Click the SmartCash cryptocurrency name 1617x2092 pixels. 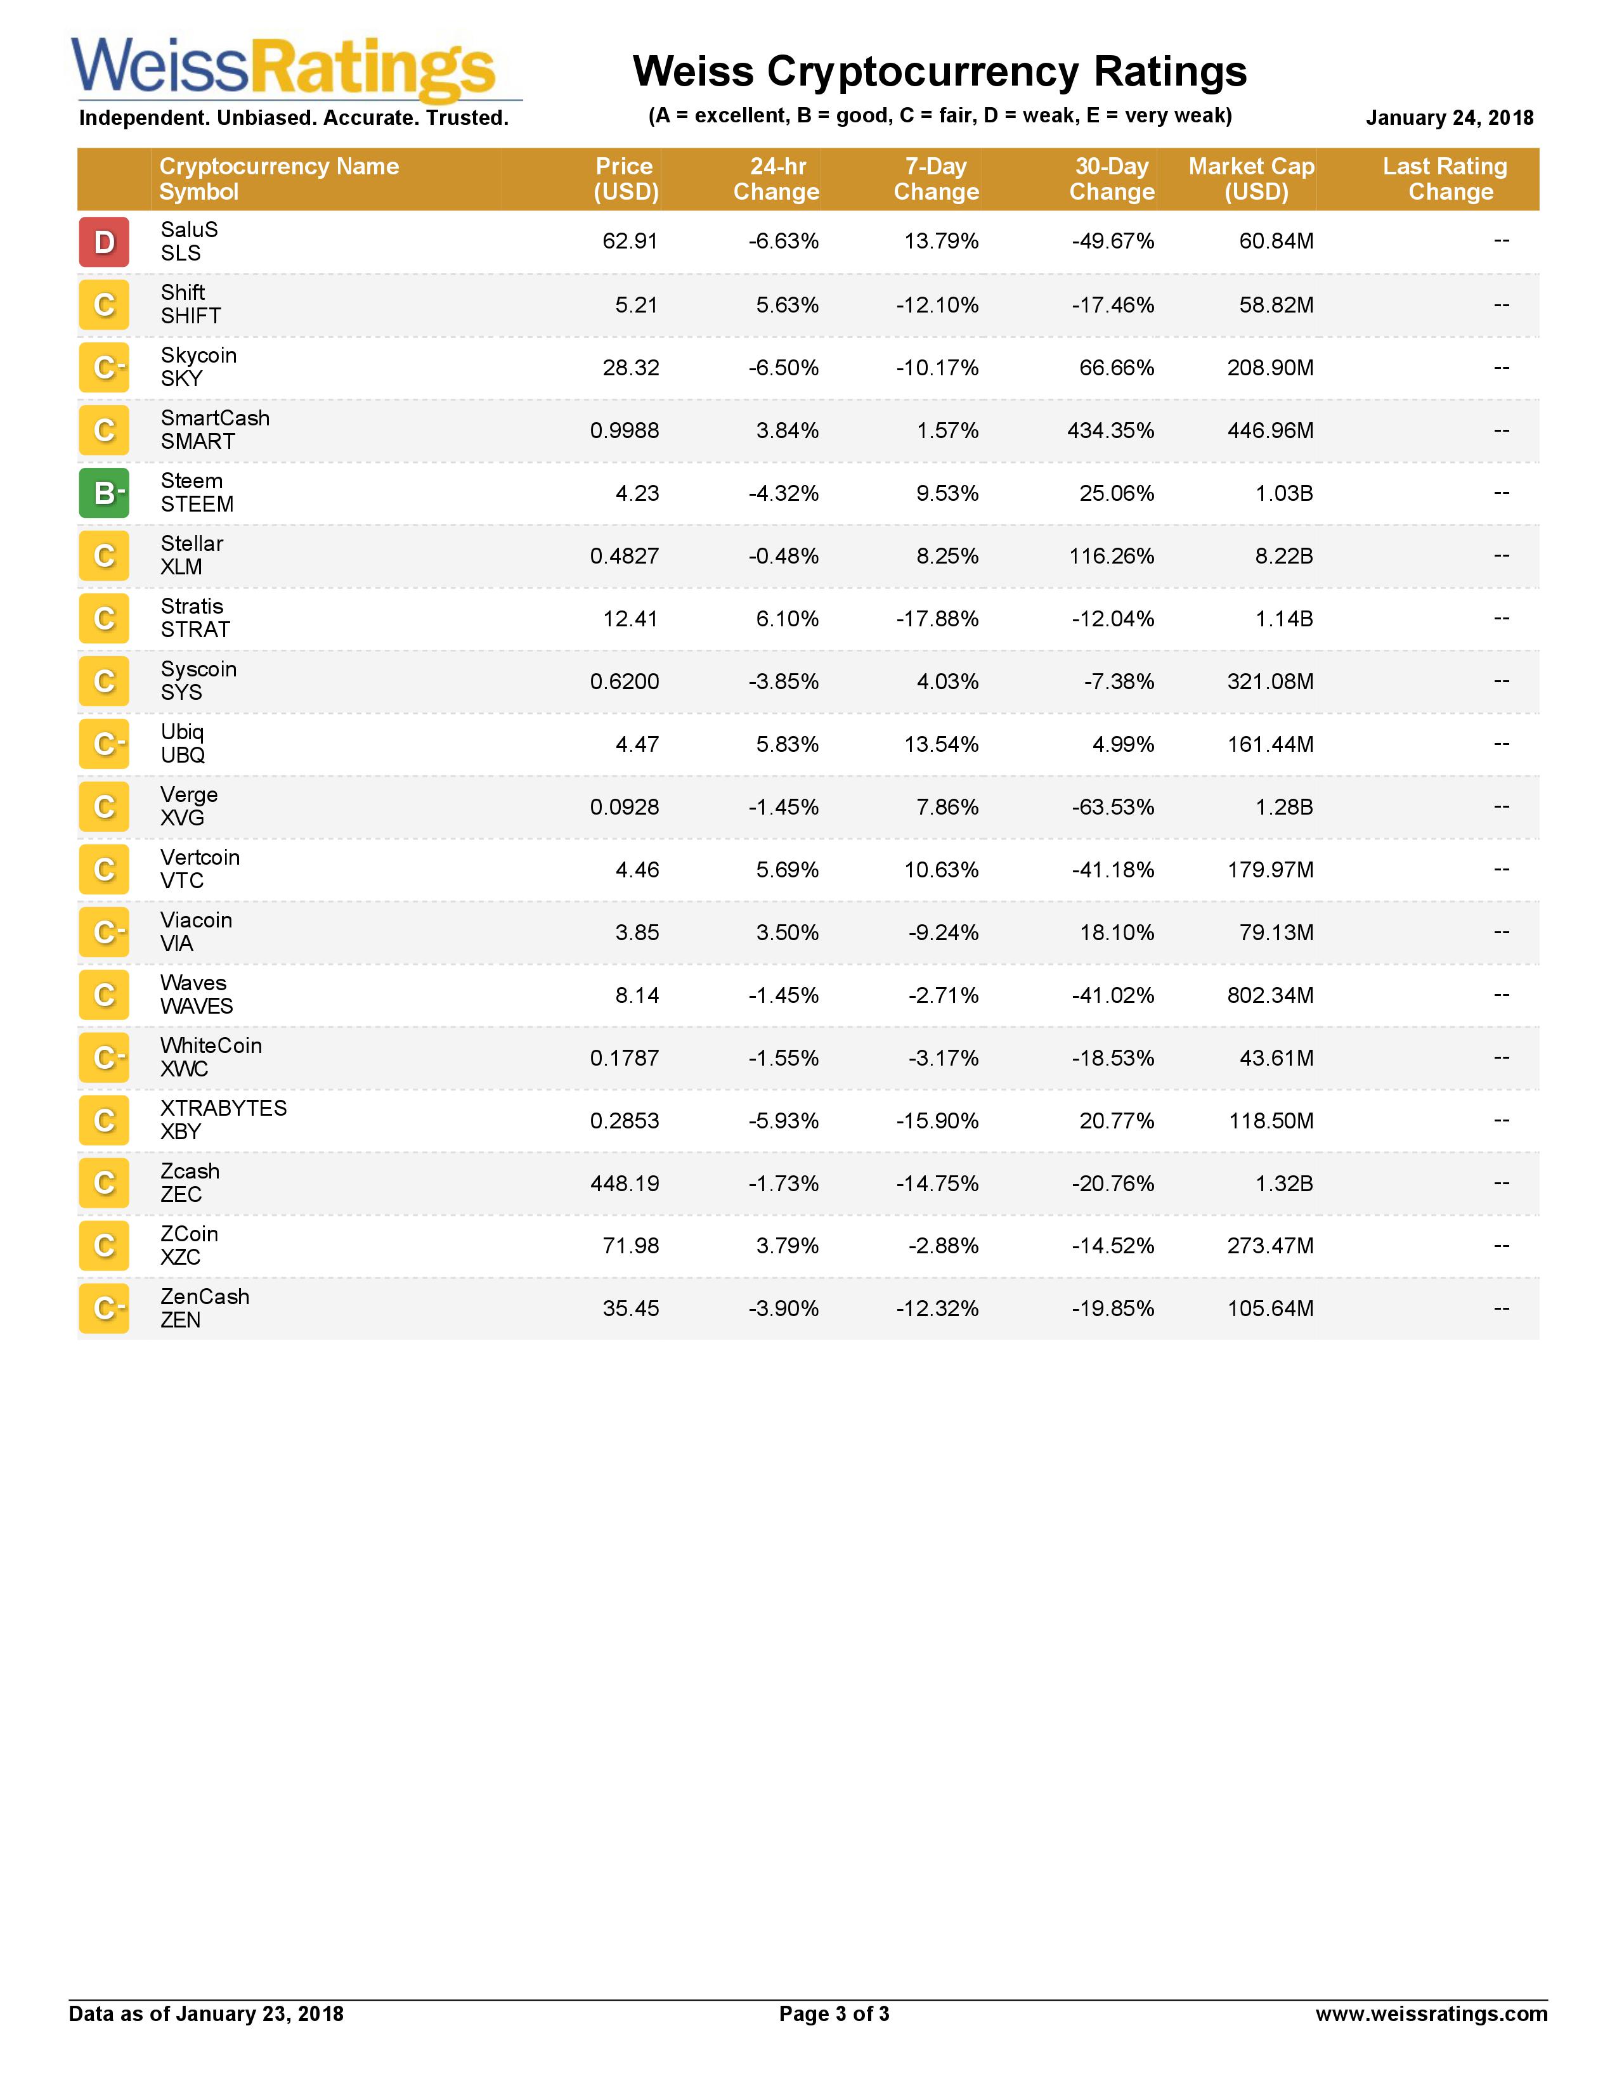pos(214,418)
